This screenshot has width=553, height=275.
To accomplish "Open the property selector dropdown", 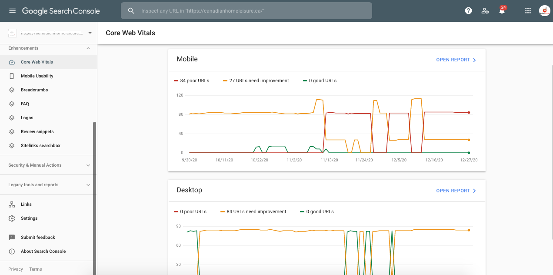I will [90, 33].
